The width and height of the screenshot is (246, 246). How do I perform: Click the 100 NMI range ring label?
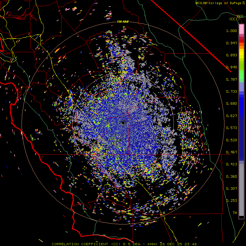pyautogui.click(x=123, y=22)
